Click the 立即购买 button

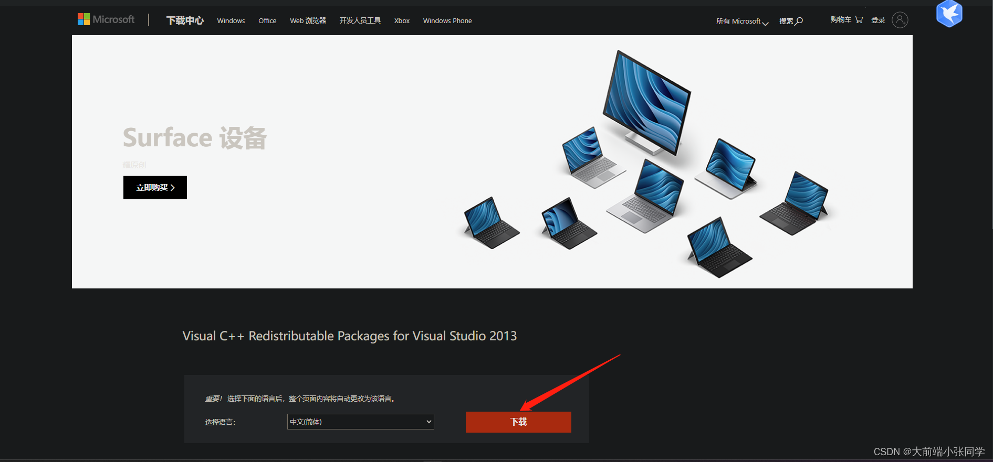click(155, 187)
